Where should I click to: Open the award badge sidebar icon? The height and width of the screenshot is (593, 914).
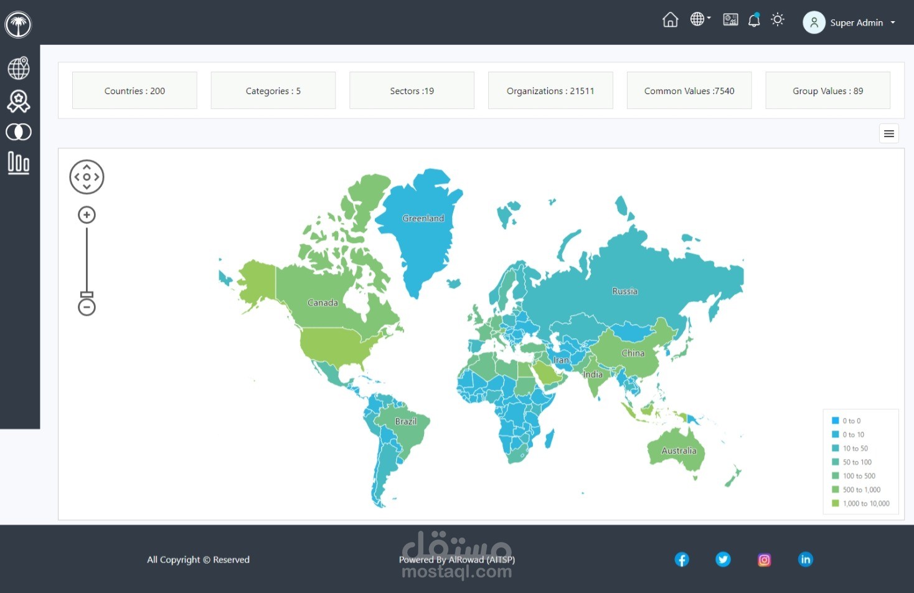[19, 101]
